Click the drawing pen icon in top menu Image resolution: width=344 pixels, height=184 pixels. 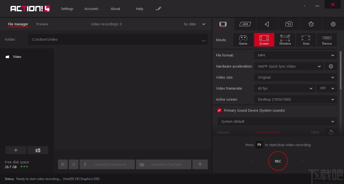point(158,9)
